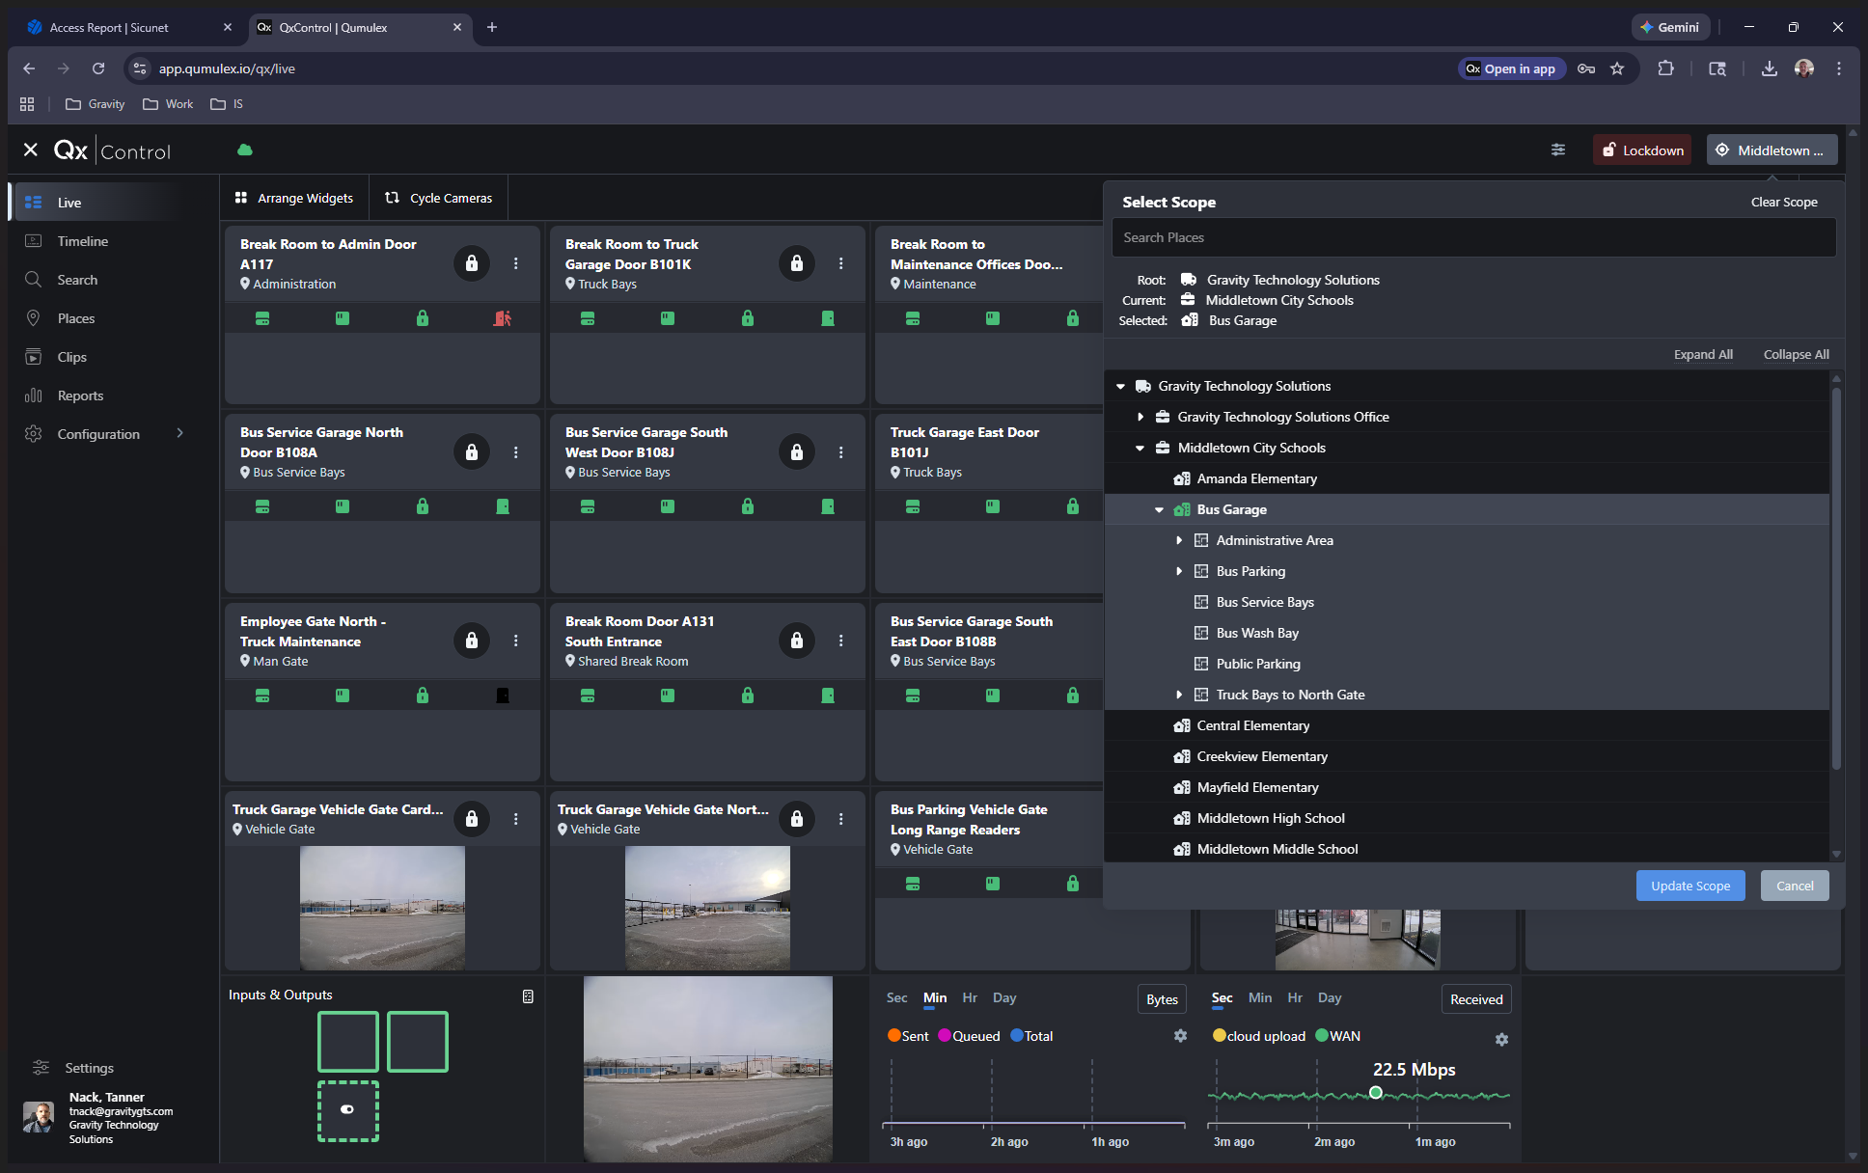Click the dashed output toggle box
The image size is (1868, 1173).
348,1110
